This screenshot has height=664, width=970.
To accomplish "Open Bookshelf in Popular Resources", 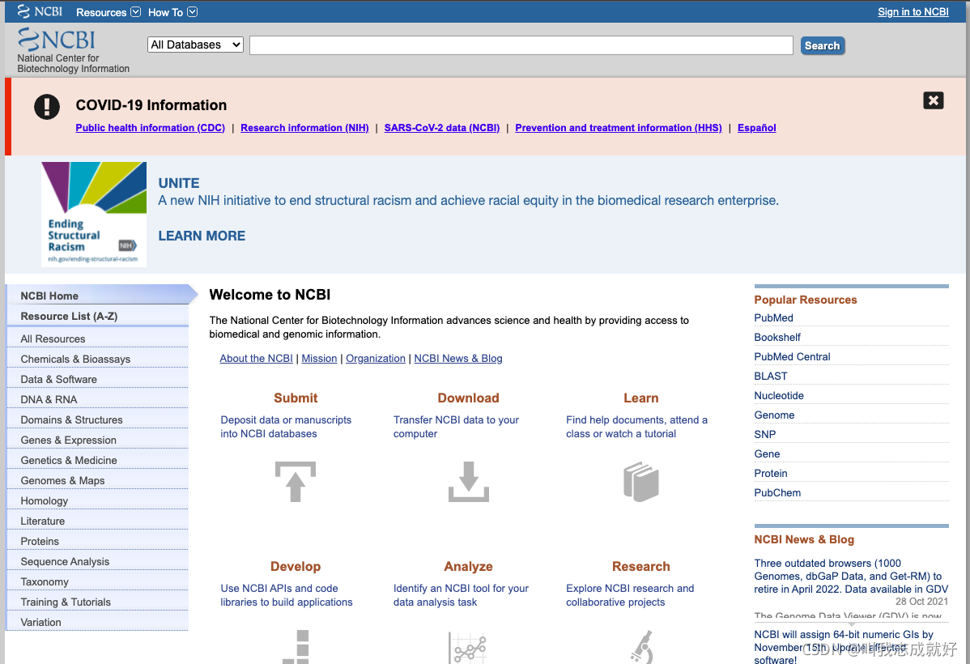I will click(777, 337).
